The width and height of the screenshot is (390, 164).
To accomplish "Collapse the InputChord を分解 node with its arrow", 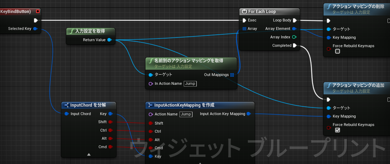I will 89,154.
